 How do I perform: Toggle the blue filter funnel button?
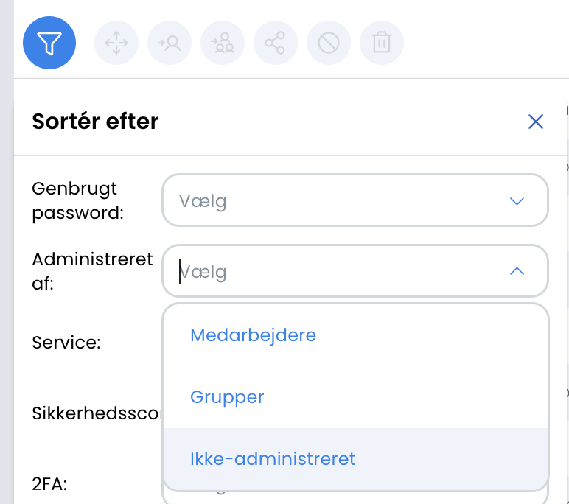coord(49,43)
